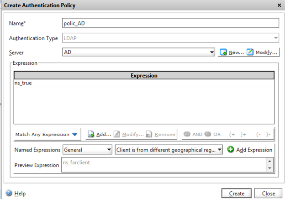
Task: Click the Create button
Action: click(237, 194)
